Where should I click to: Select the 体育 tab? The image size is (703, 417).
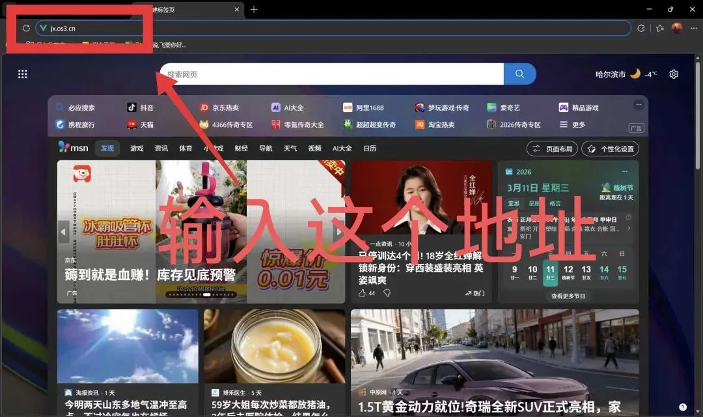point(186,148)
